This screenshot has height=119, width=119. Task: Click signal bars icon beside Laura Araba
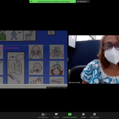click(70, 82)
